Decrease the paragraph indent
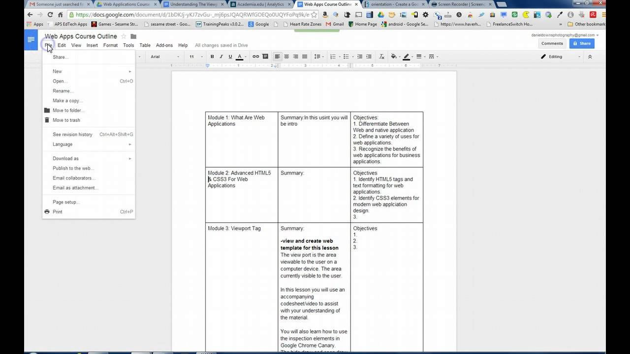 coord(360,57)
